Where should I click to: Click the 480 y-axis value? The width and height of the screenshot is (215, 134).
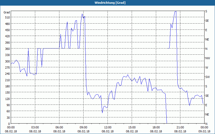(8, 24)
